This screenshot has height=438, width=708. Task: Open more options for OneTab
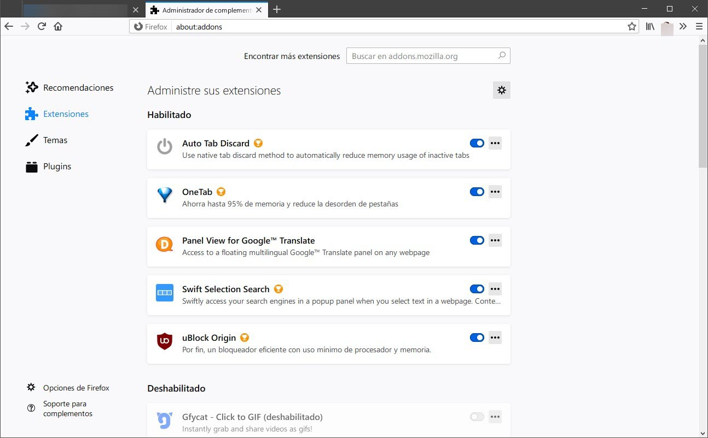pyautogui.click(x=495, y=192)
